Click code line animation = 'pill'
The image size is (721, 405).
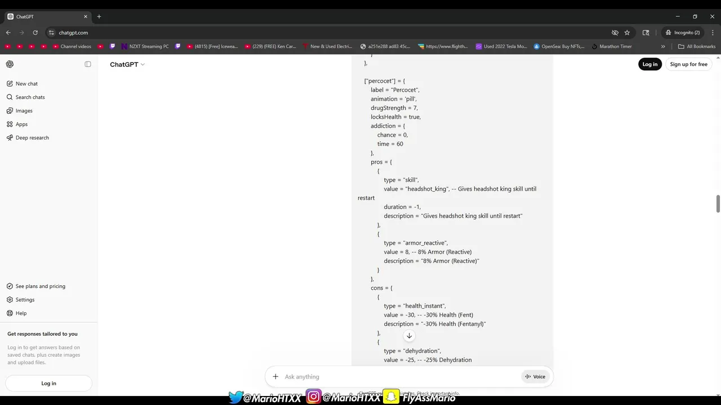pyautogui.click(x=394, y=99)
